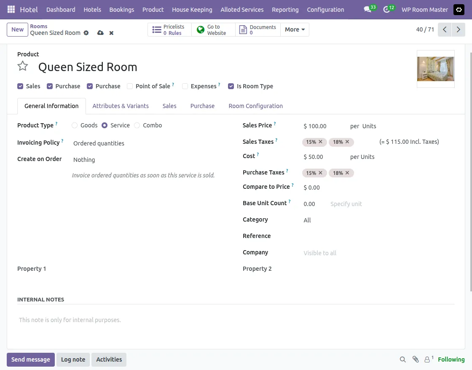Open Pricelists rules stat button
The height and width of the screenshot is (370, 472).
coord(169,30)
